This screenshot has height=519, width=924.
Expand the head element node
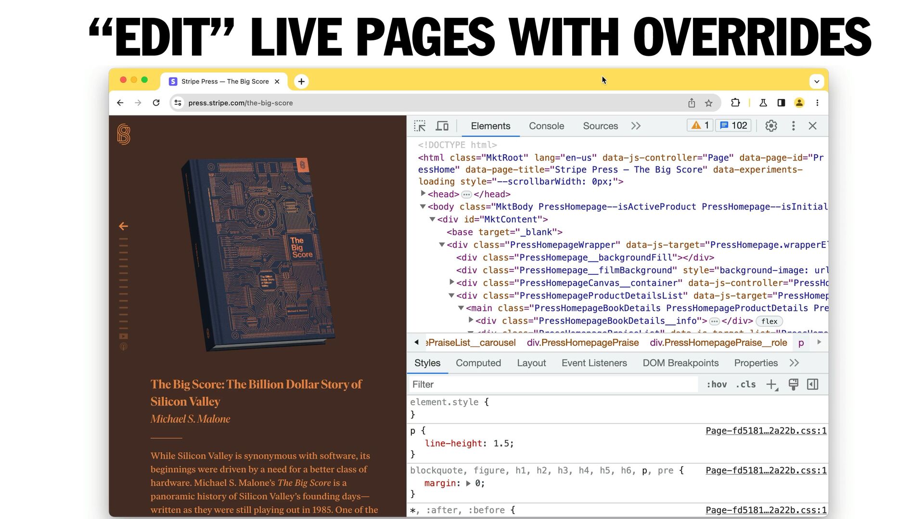(423, 194)
